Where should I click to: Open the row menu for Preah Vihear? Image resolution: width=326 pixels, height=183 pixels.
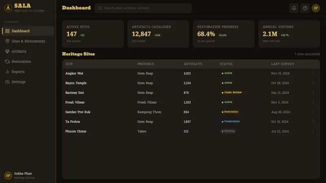(x=313, y=102)
